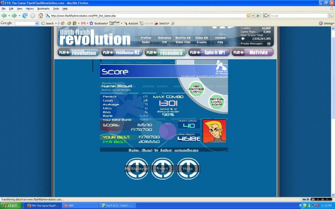Click the green Go arrow beside the address bar
This screenshot has height=209, width=335.
[x=258, y=16]
